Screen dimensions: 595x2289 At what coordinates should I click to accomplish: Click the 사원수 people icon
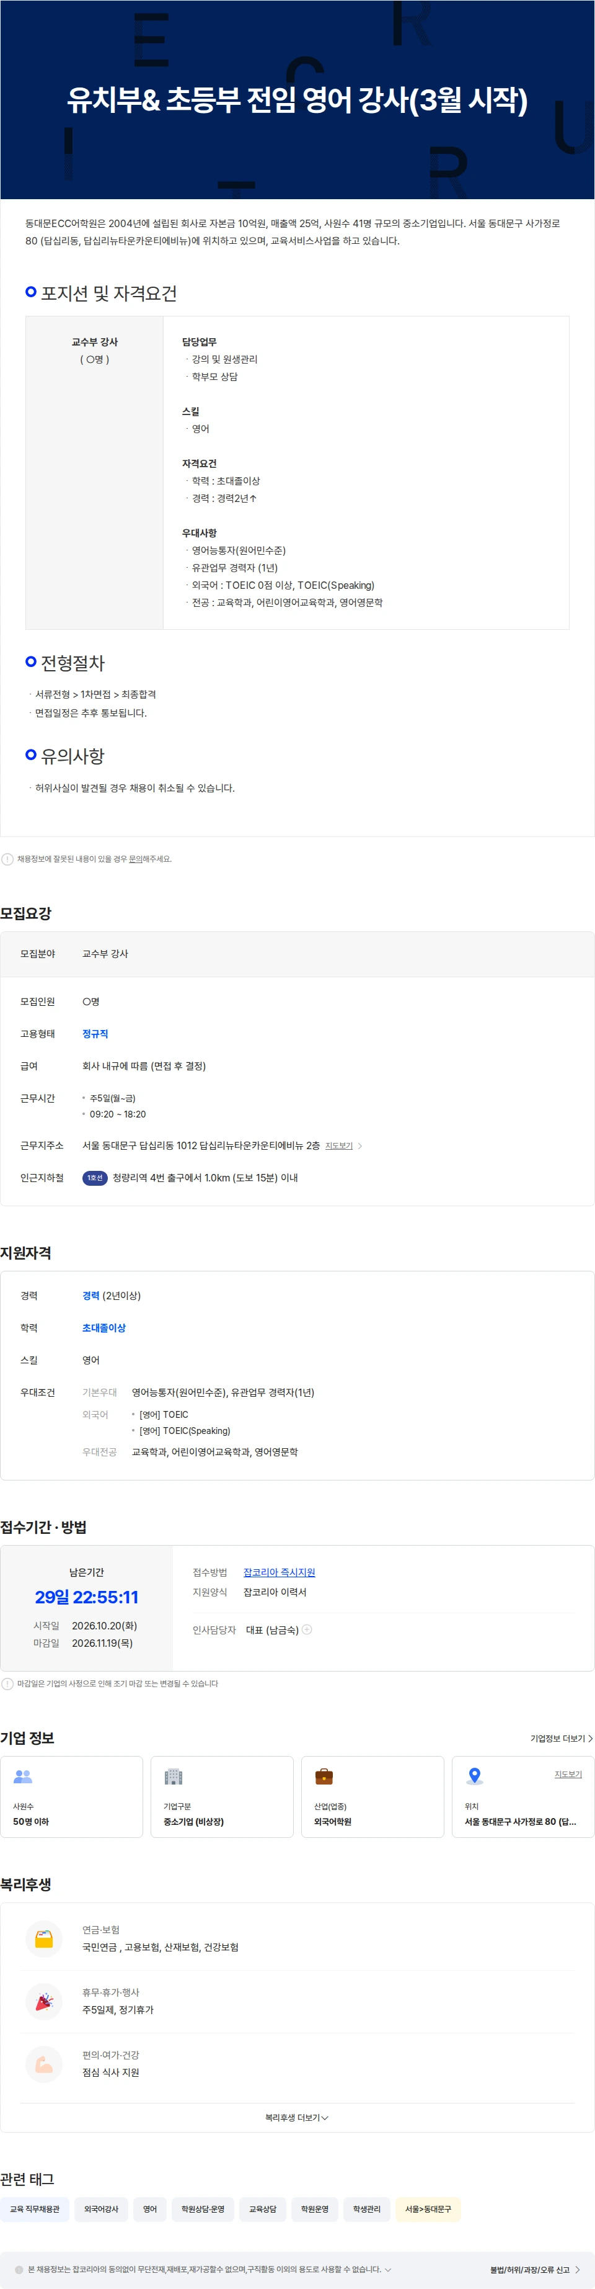click(23, 1777)
